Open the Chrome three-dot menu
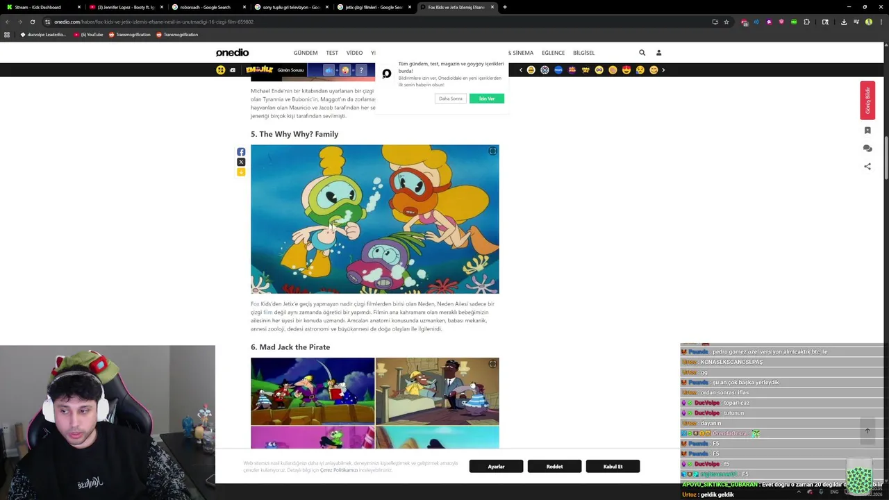 click(880, 22)
